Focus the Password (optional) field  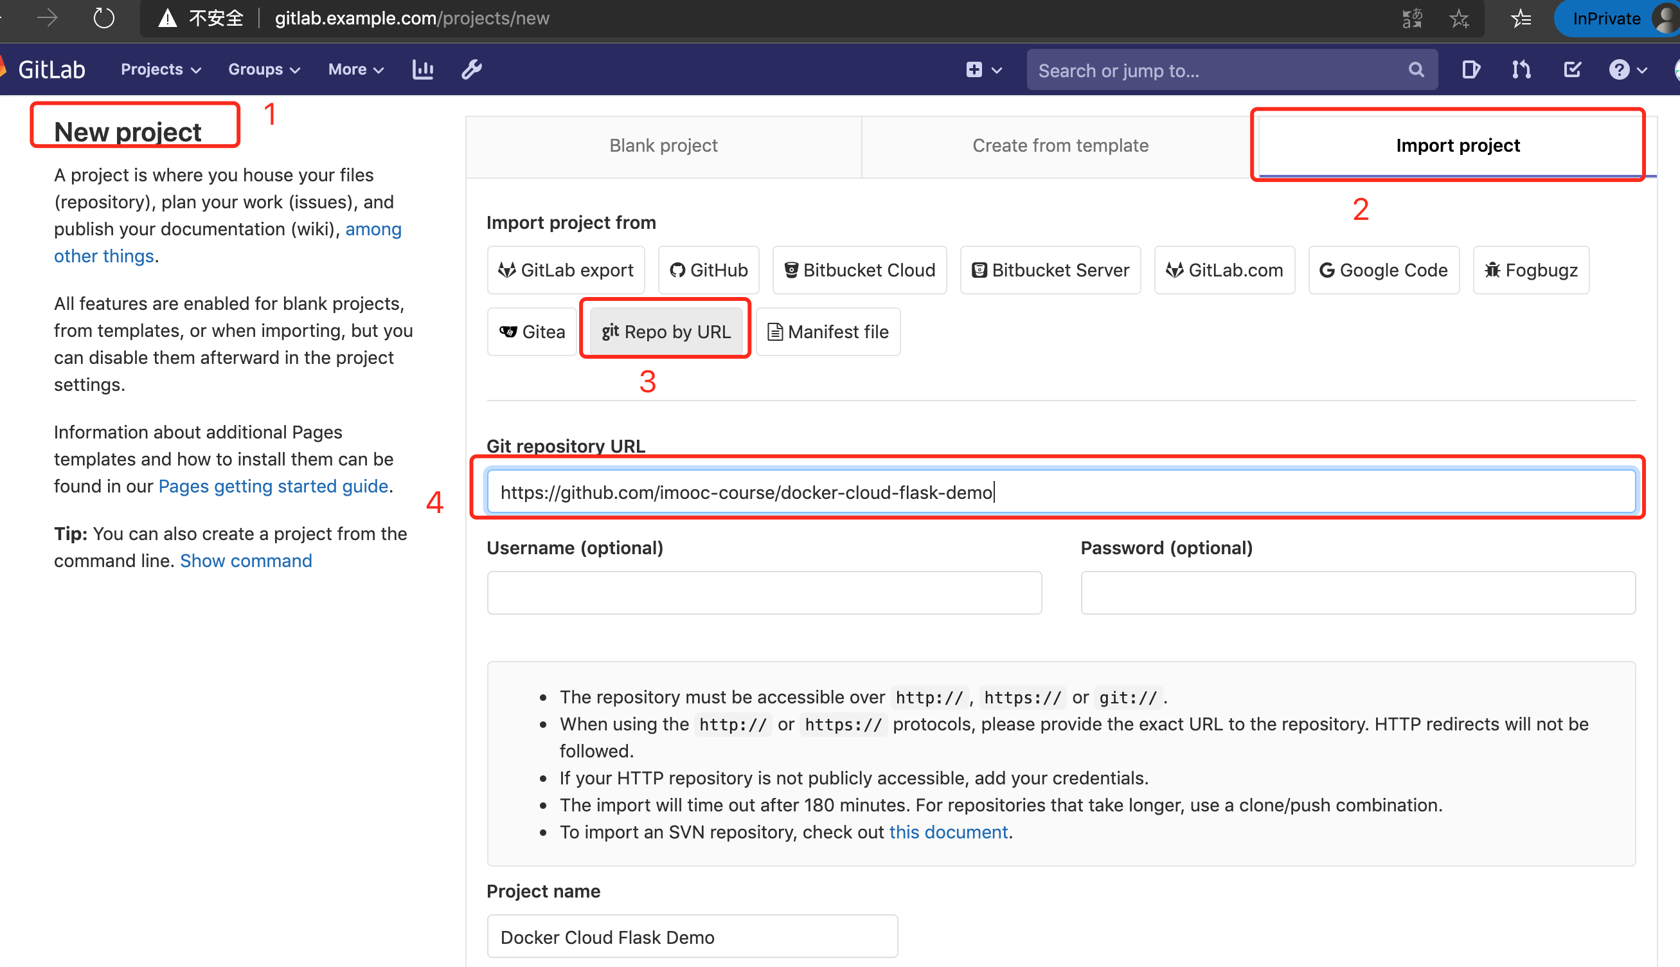pyautogui.click(x=1358, y=593)
